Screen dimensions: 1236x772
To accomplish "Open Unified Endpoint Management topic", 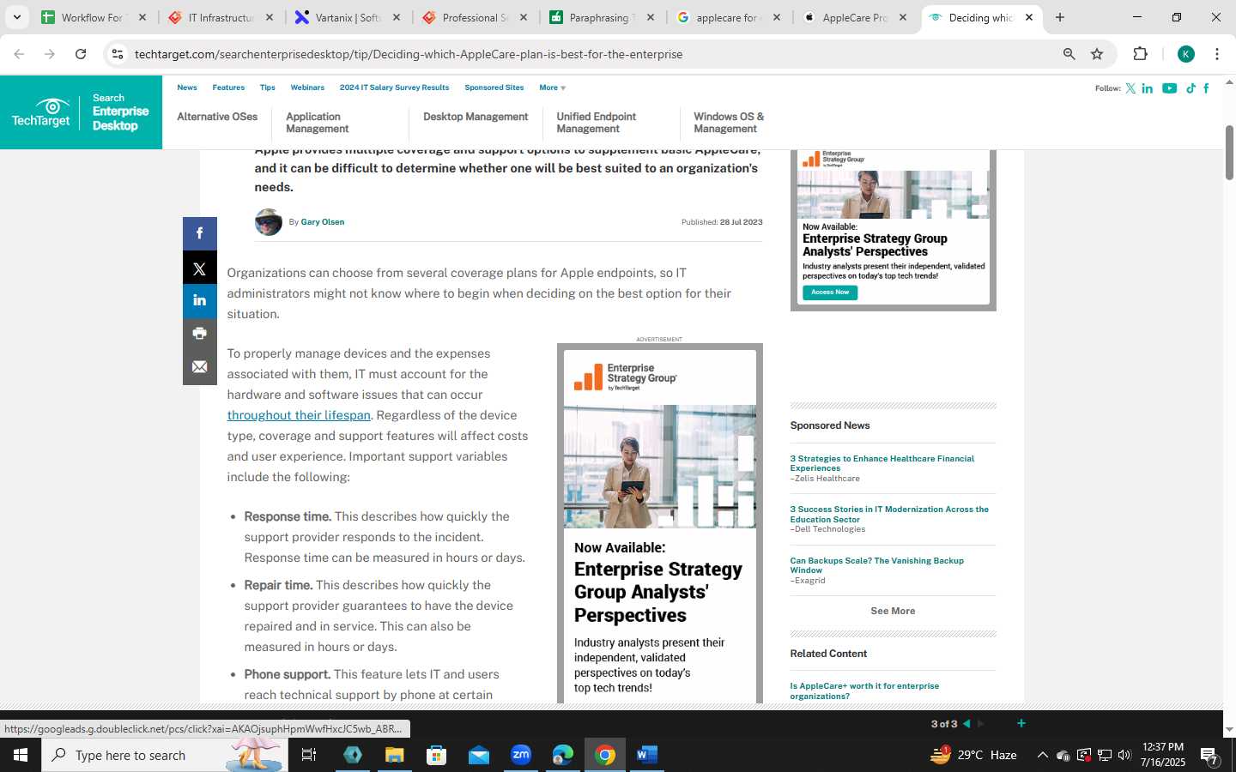I will [x=597, y=123].
